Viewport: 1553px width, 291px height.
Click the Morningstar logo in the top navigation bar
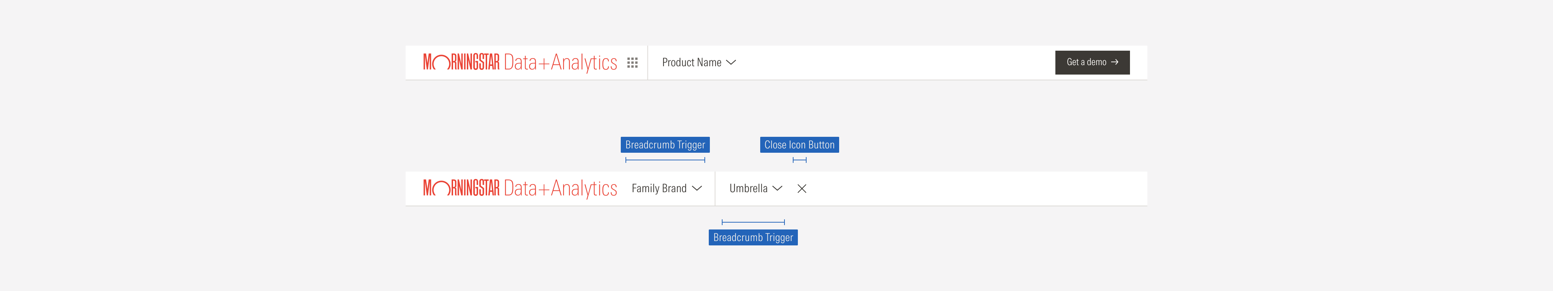click(462, 62)
